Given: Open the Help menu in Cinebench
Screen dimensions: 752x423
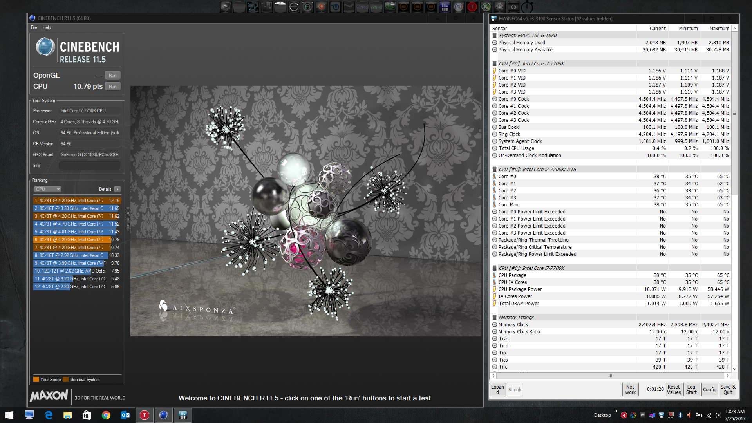Looking at the screenshot, I should pyautogui.click(x=47, y=27).
